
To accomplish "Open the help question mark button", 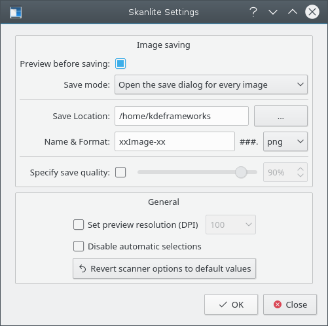I will tap(253, 12).
